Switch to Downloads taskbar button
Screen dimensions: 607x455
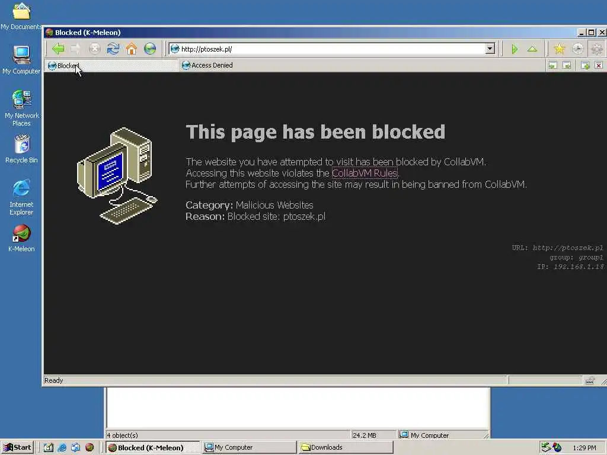tap(346, 448)
